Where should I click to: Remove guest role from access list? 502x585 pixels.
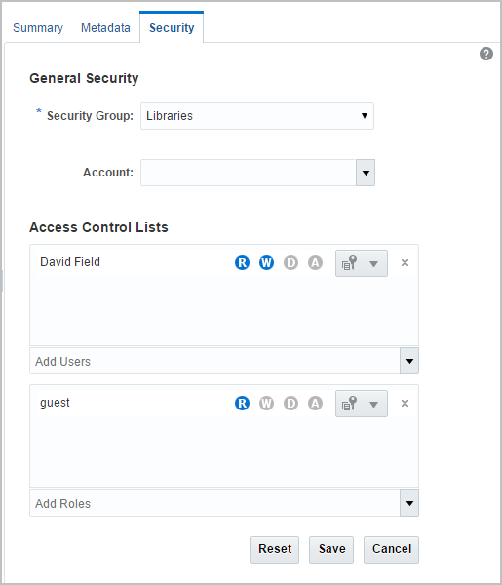coord(405,404)
